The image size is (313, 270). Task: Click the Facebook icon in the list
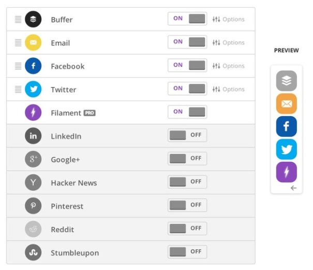click(33, 66)
